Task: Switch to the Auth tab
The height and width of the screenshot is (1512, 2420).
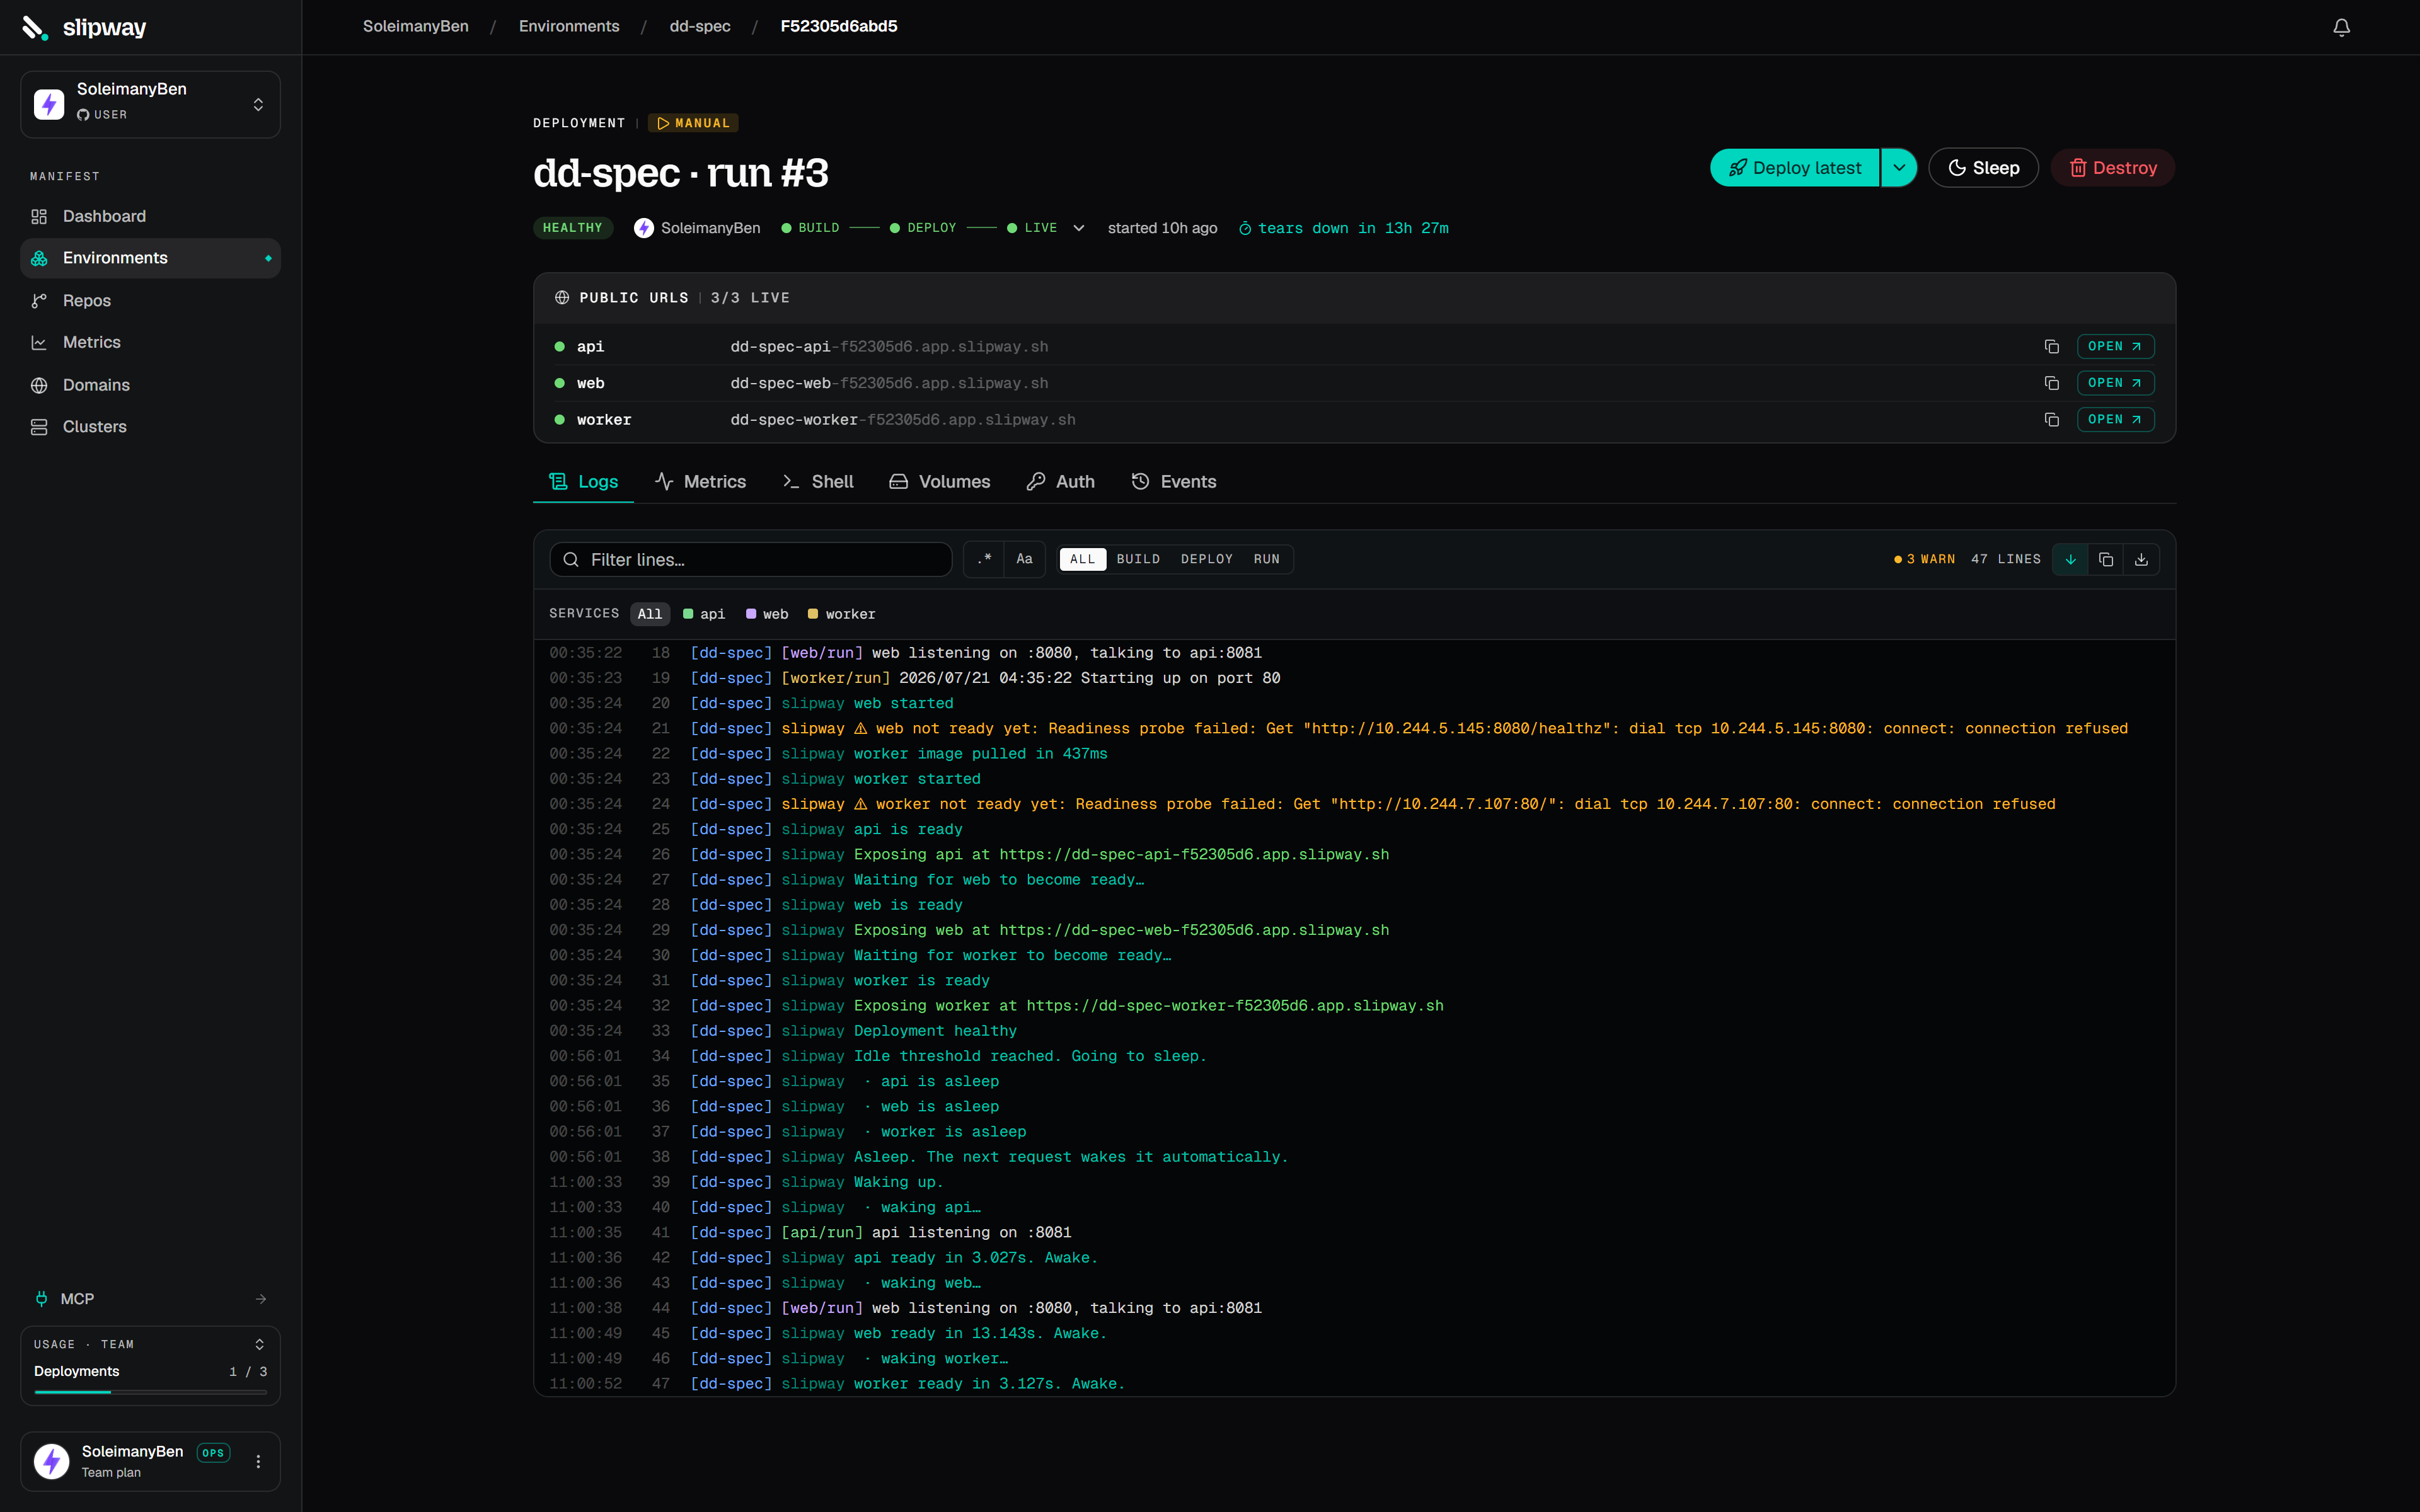Action: [x=1060, y=482]
